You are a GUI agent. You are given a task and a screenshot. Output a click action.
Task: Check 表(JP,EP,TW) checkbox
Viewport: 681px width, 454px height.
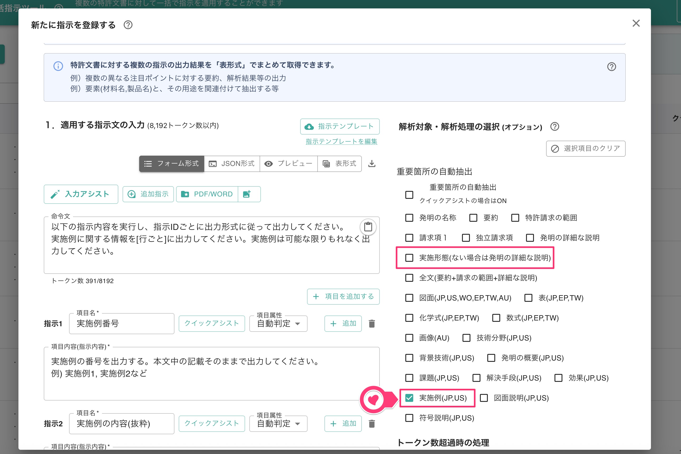click(528, 298)
